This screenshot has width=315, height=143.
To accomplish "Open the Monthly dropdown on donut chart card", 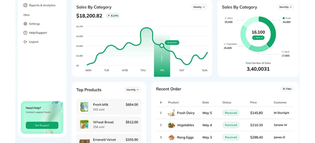I will (286, 7).
